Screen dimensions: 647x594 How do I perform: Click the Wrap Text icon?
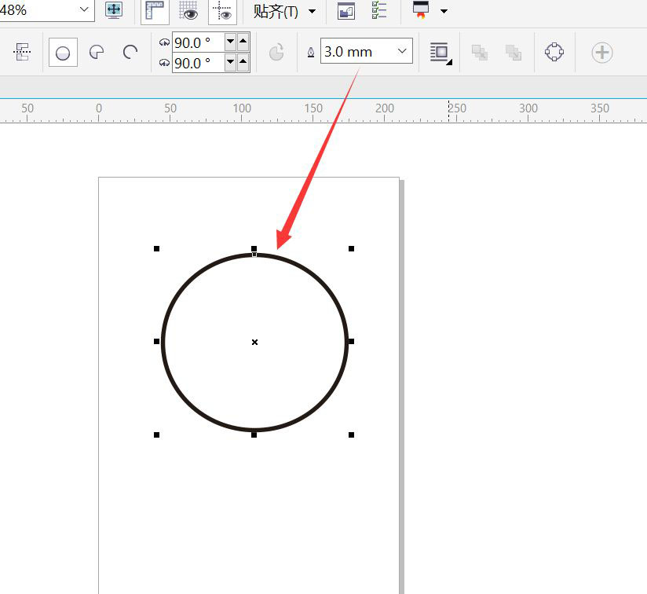440,53
